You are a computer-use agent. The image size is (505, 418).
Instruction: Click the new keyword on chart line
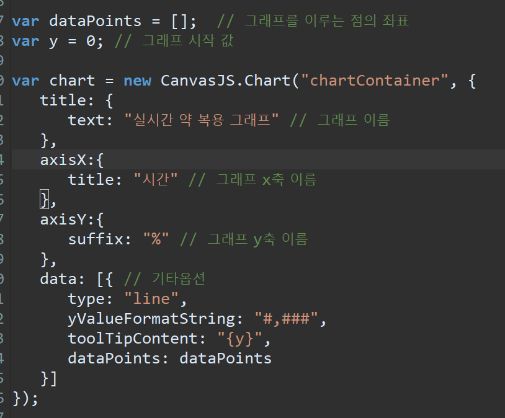pos(137,80)
